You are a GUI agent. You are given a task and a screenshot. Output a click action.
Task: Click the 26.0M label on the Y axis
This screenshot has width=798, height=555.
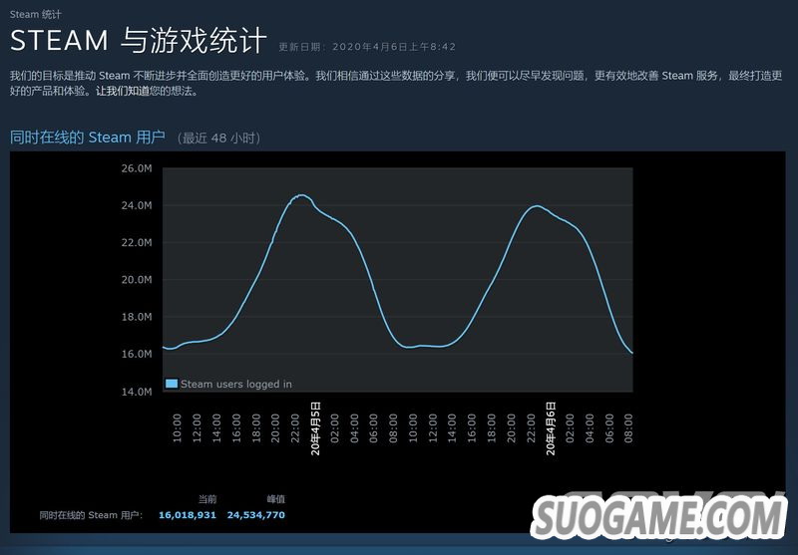(x=136, y=168)
